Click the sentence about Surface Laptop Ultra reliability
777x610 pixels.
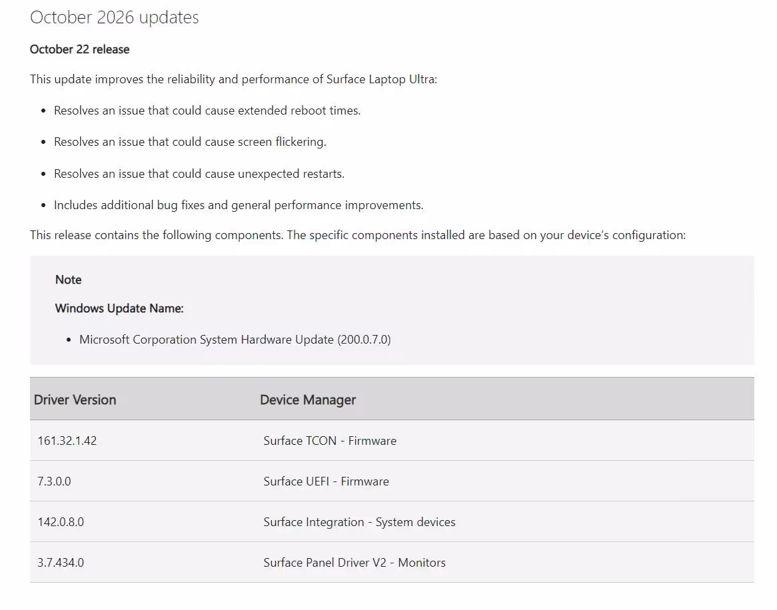tap(233, 79)
